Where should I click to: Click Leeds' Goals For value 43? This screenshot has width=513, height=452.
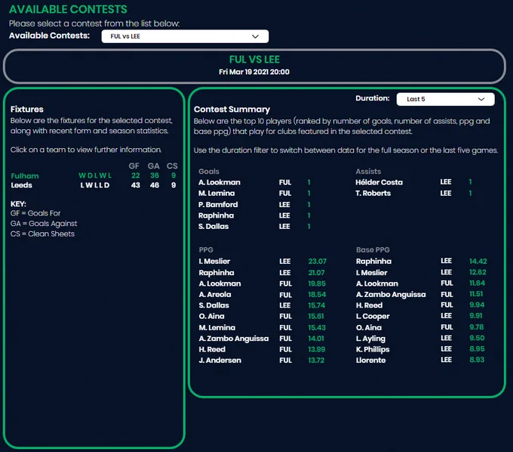(x=136, y=185)
